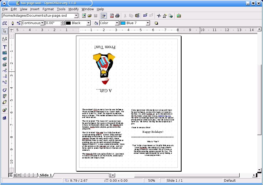Pick the Rectangle drawing tool
Viewport: 263px width, 185px height.
pos(4,53)
